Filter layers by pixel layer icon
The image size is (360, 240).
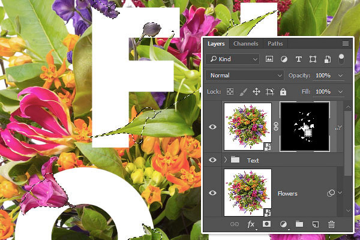tap(269, 59)
